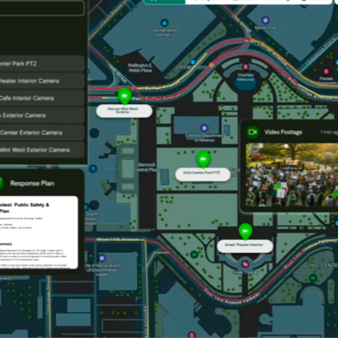Select the pink Greek Theater landmark marker
Screen dimensions: 338x338
[x=245, y=264]
